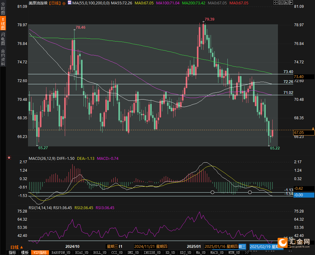Apply the KD_UD indicator
Image resolution: width=315 pixels, height=255 pixels.
[170, 253]
